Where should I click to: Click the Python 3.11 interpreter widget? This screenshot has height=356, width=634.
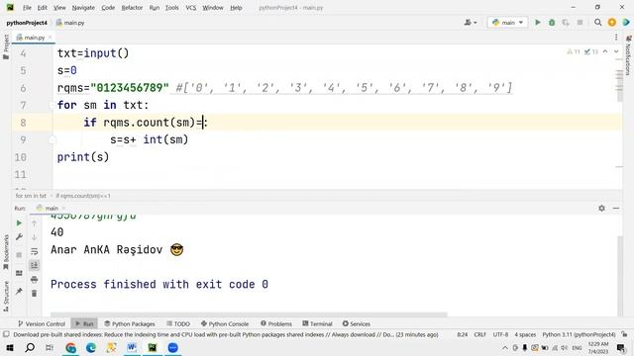tap(579, 334)
